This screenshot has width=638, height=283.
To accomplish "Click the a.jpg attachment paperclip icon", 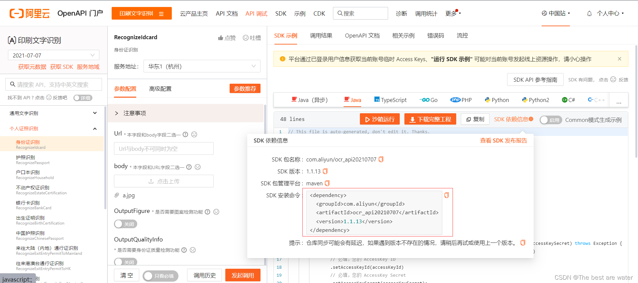I will click(x=117, y=195).
